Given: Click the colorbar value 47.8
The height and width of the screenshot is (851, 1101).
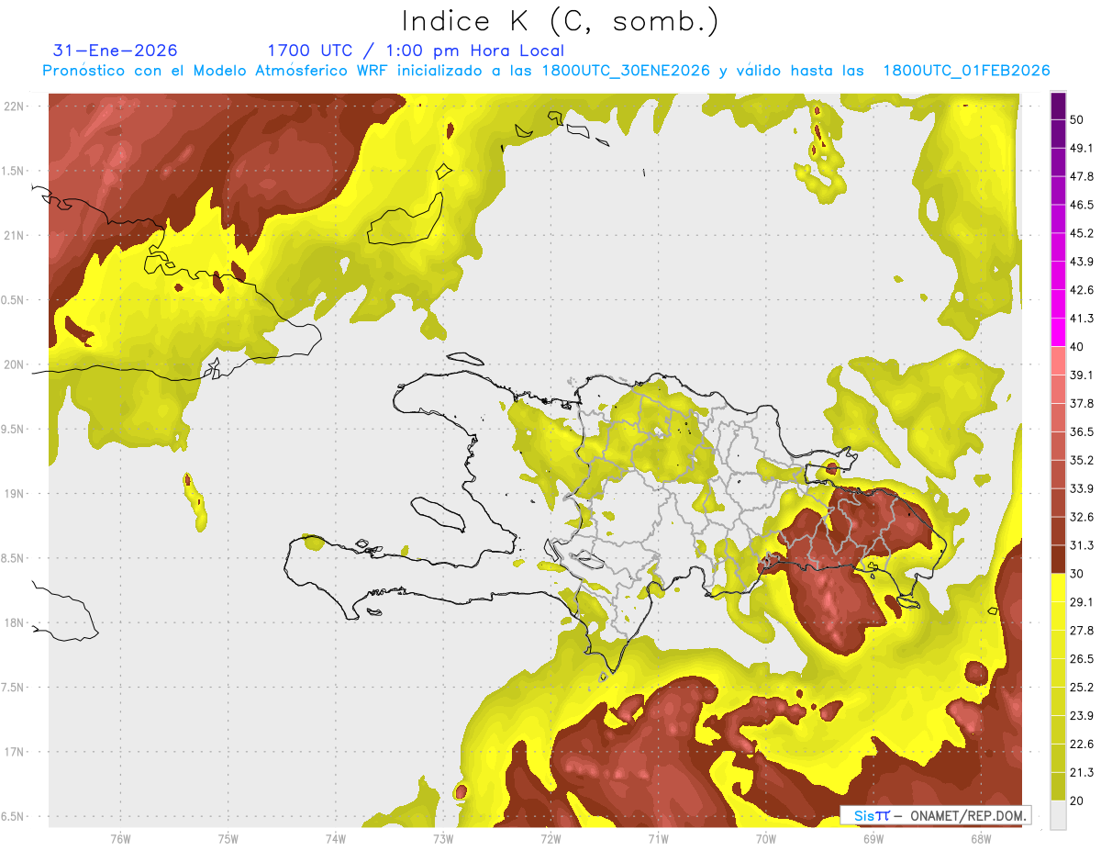Looking at the screenshot, I should 1081,176.
